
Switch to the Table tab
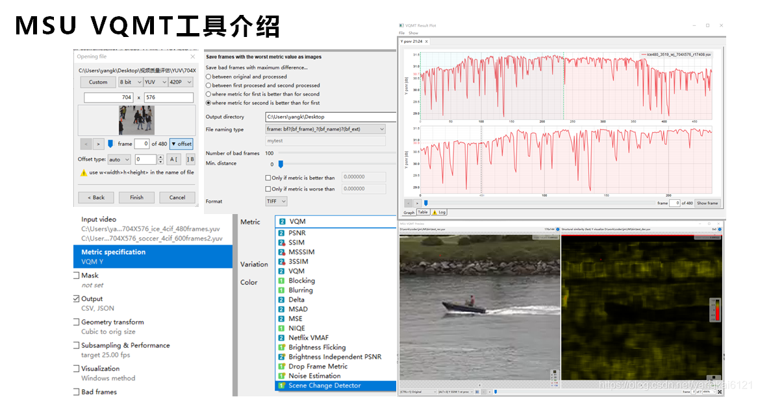pyautogui.click(x=423, y=213)
